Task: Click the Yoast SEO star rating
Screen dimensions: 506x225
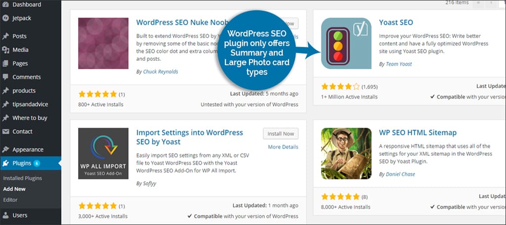Action: [340, 86]
